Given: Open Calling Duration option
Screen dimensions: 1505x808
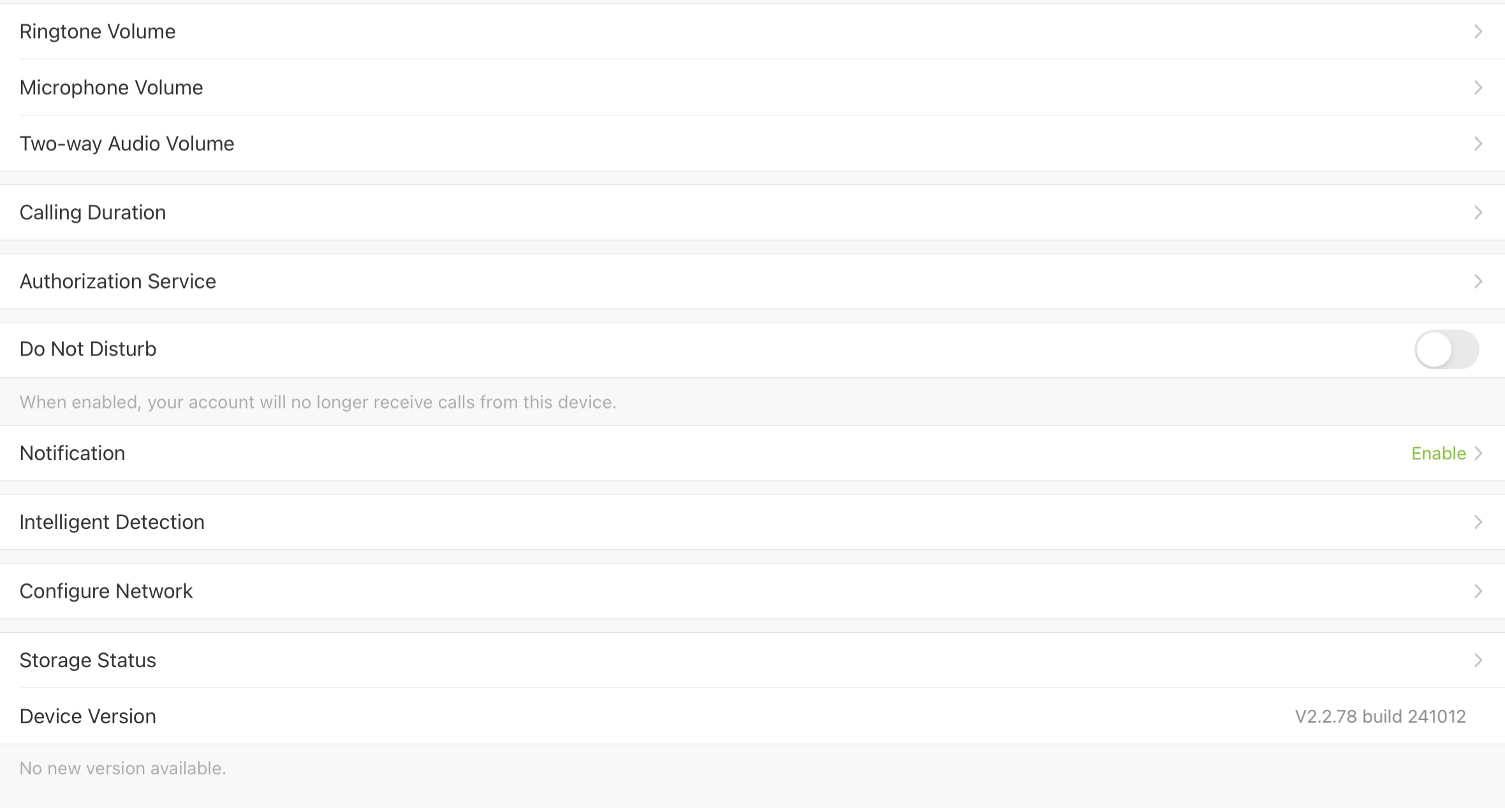Looking at the screenshot, I should click(93, 213).
